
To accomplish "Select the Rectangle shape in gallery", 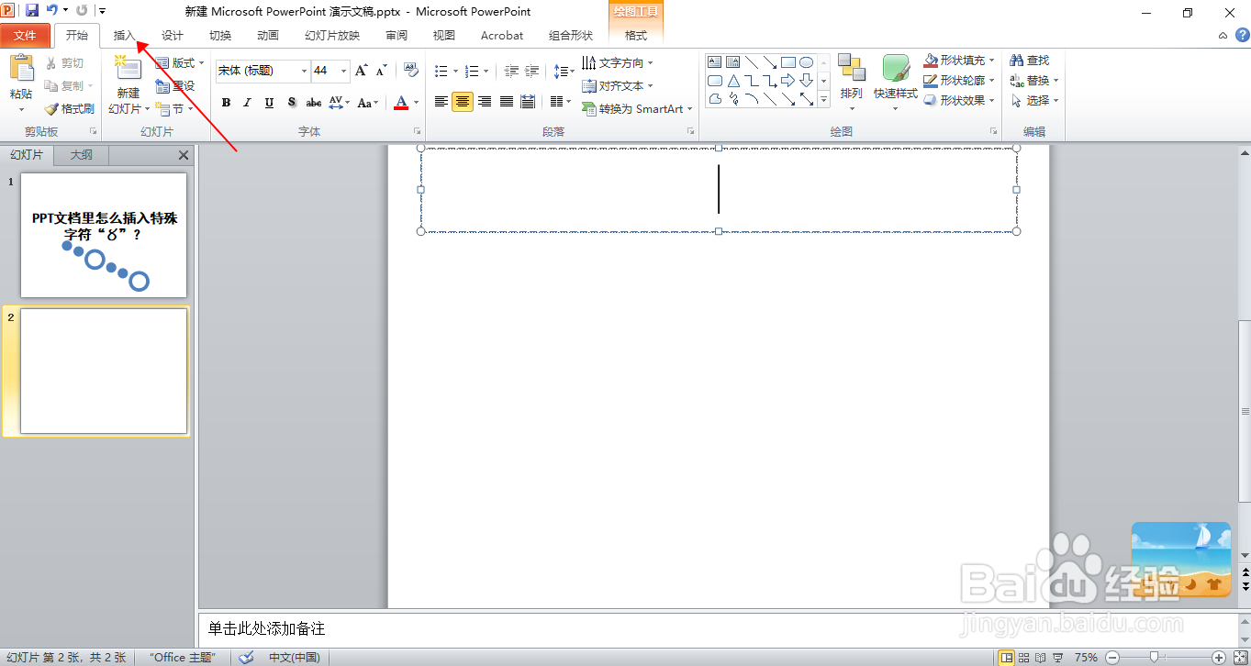I will tap(787, 62).
